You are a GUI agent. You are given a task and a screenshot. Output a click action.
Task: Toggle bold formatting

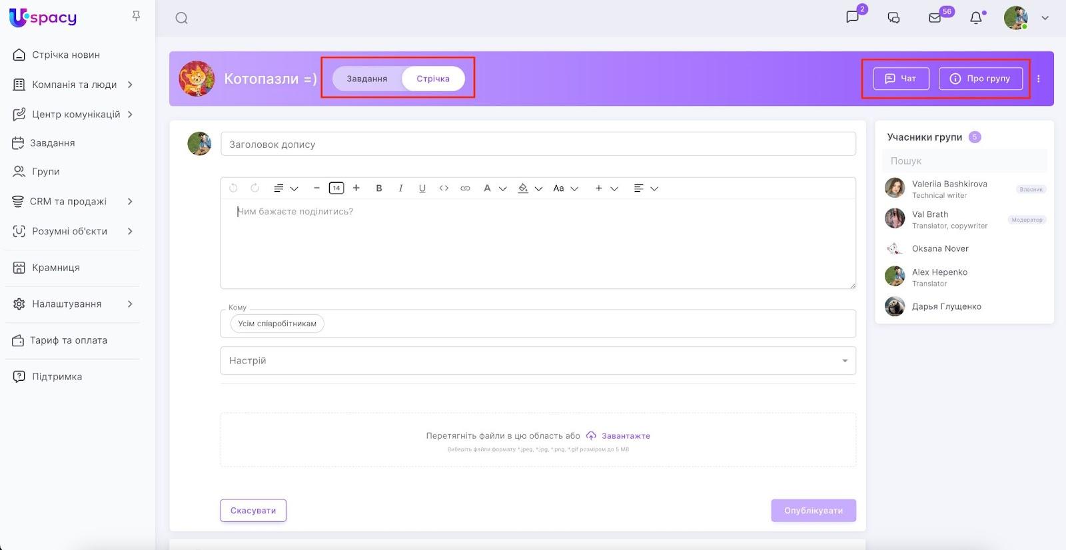pyautogui.click(x=379, y=188)
